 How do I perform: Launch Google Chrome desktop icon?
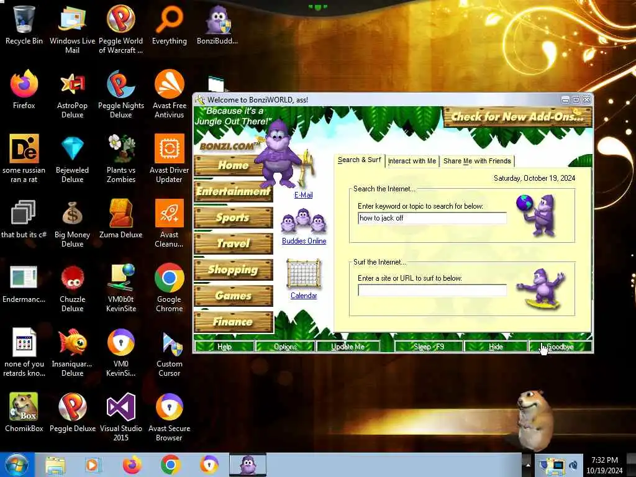[169, 288]
